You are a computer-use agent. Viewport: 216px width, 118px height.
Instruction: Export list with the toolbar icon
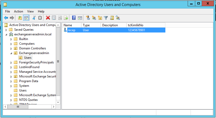(x=66, y=18)
